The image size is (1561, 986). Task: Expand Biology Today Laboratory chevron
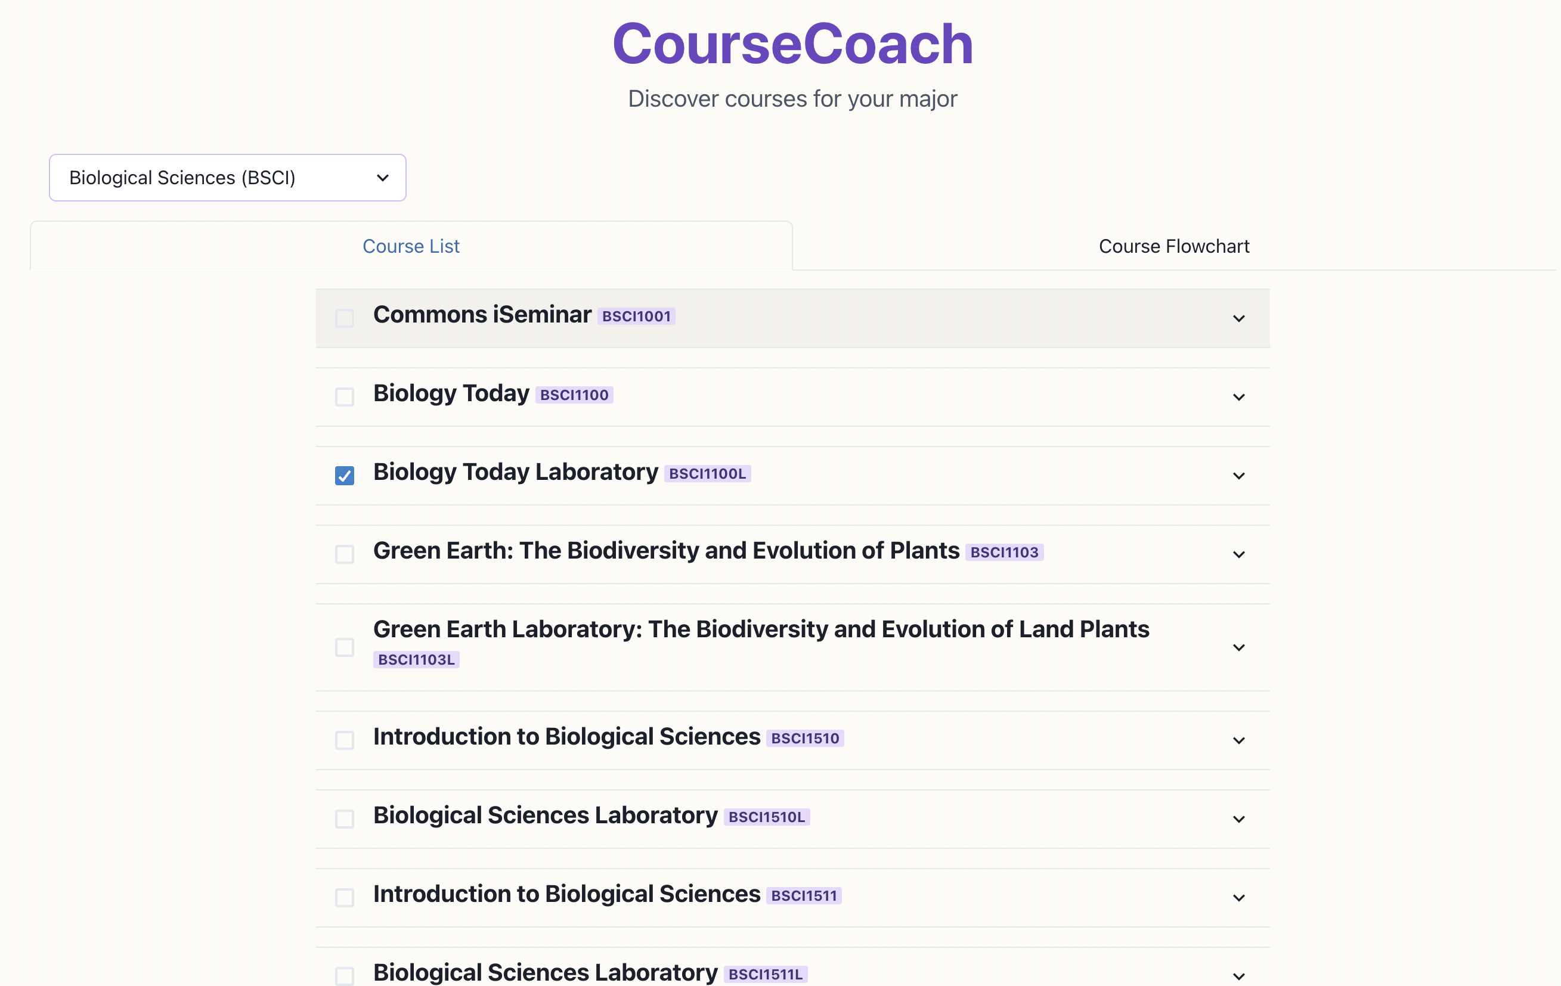pyautogui.click(x=1238, y=476)
